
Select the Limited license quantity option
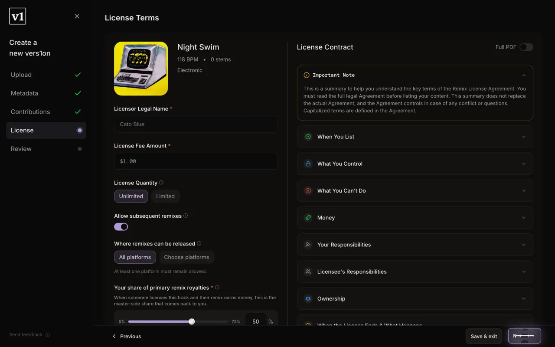click(165, 196)
